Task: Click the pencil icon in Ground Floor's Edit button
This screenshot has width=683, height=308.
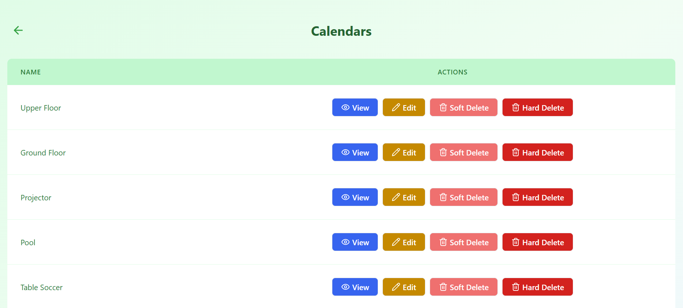Action: (x=396, y=152)
